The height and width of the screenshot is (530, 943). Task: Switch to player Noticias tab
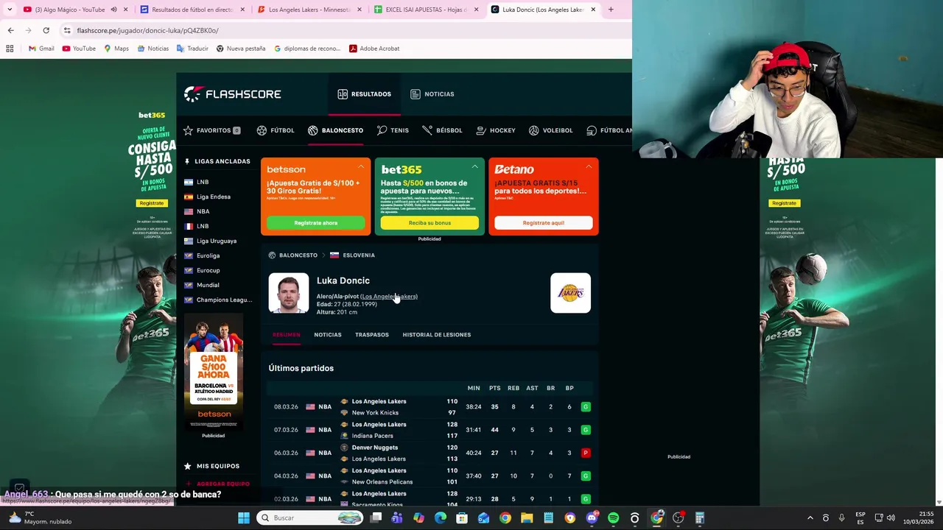tap(328, 335)
